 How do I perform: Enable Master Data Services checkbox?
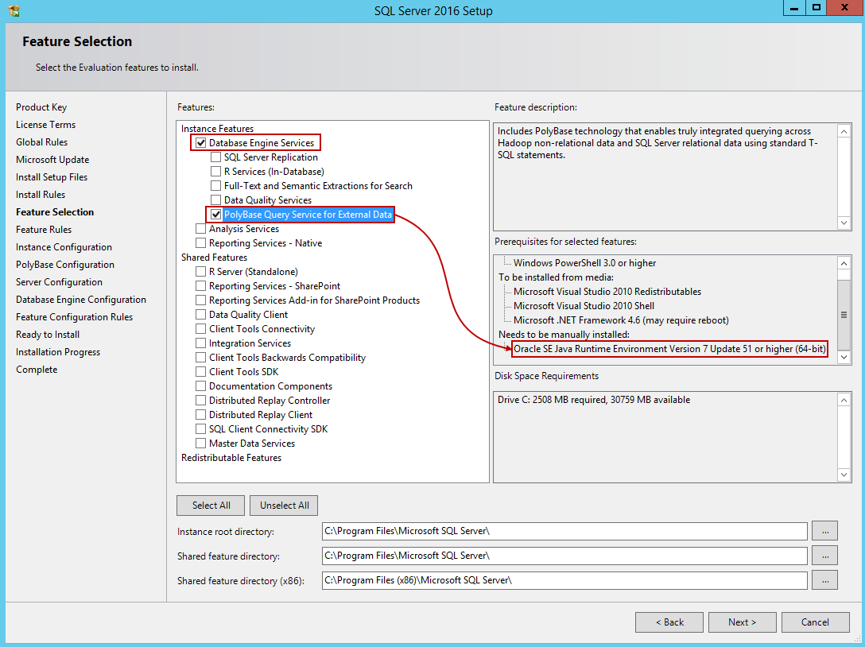(x=201, y=444)
